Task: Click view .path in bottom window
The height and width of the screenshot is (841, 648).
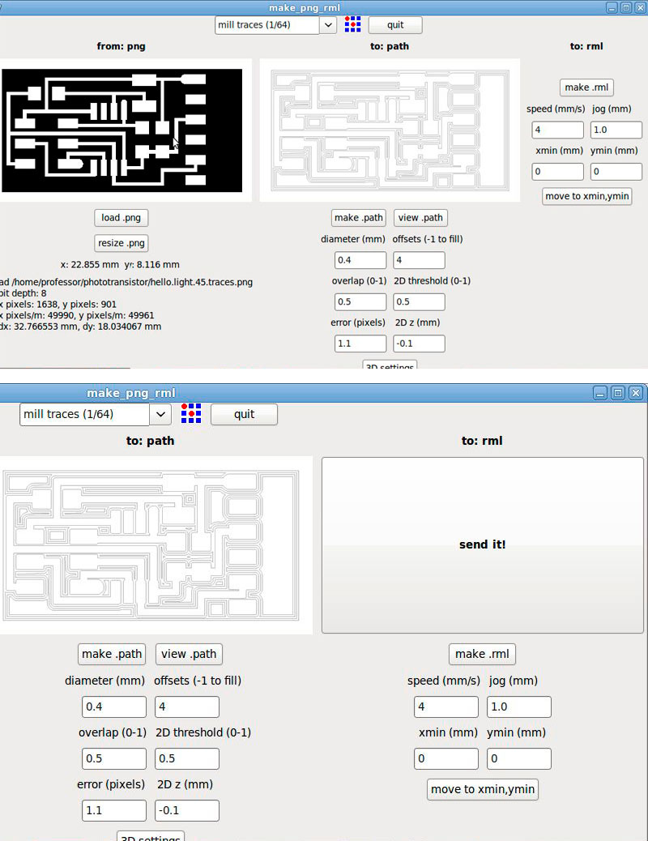Action: (189, 654)
